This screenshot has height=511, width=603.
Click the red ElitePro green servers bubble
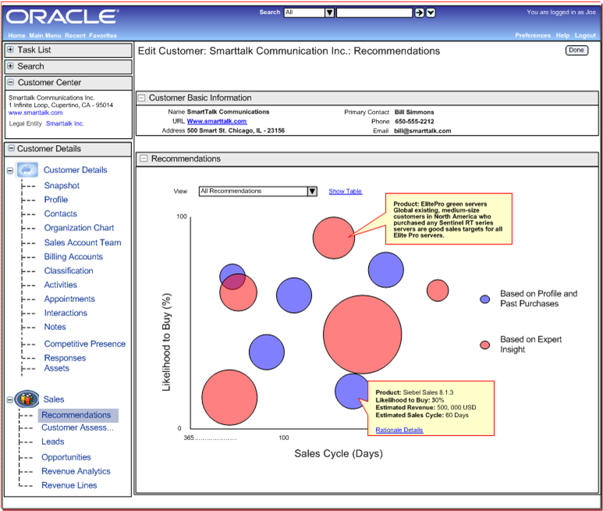333,238
